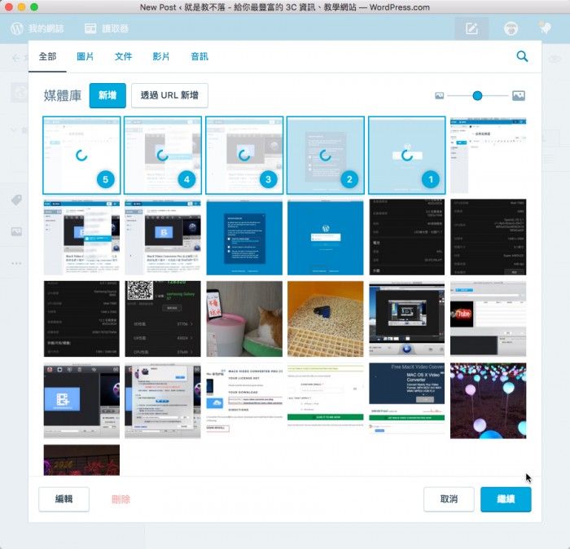Open the user avatar profile icon
The width and height of the screenshot is (570, 549).
(x=511, y=29)
